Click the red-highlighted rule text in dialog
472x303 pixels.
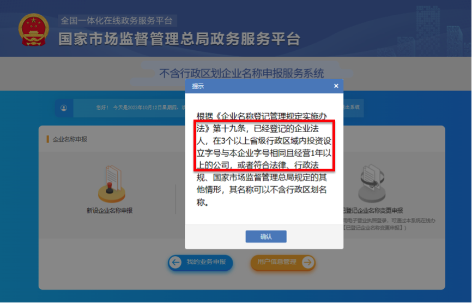[264, 146]
